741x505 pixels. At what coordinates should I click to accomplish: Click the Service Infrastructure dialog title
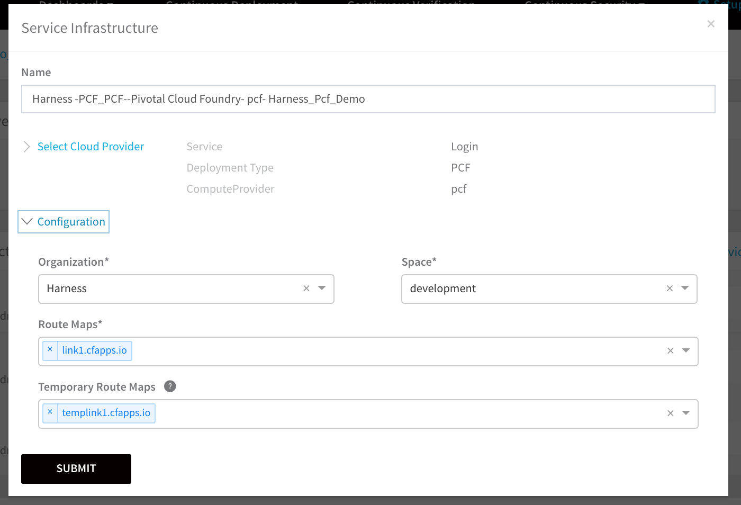coord(90,28)
